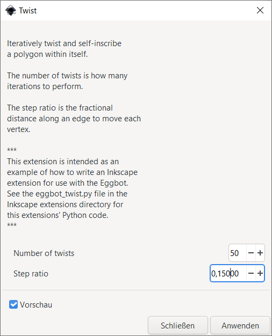
Task: Click the Vorschau checkbox label text
Action: (36, 305)
